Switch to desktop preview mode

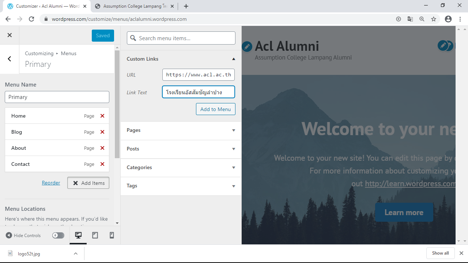78,235
